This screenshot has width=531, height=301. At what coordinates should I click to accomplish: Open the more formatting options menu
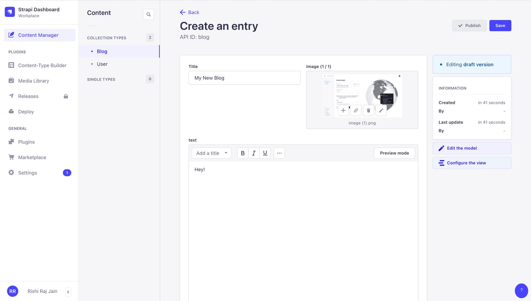279,153
